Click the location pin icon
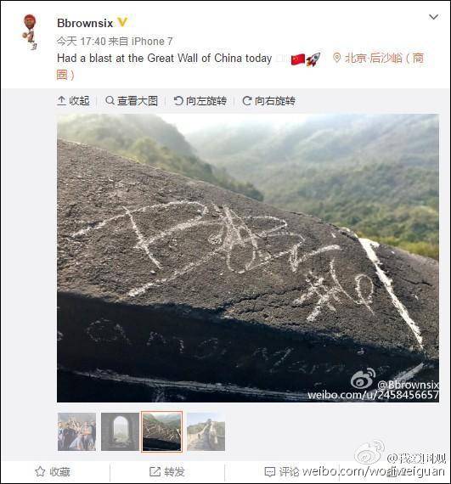The image size is (451, 484). (337, 58)
